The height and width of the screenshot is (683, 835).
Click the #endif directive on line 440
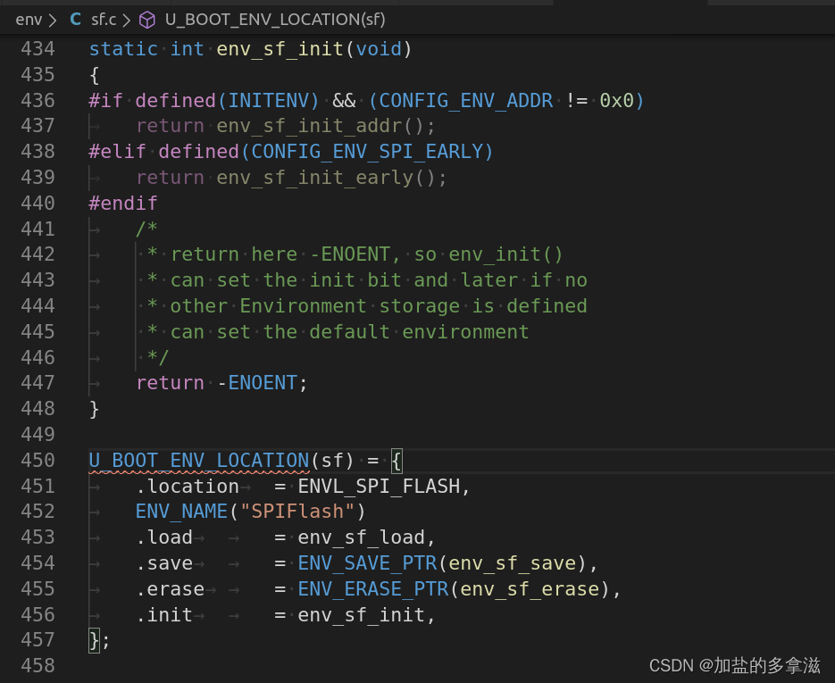pos(122,203)
